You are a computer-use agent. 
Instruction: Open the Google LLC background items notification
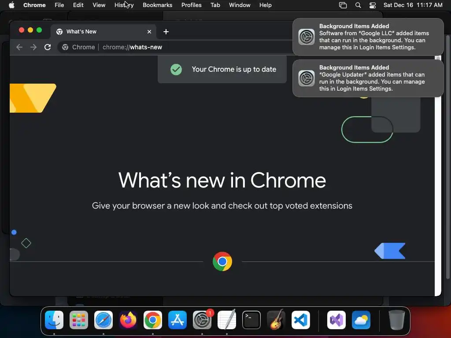(x=368, y=37)
